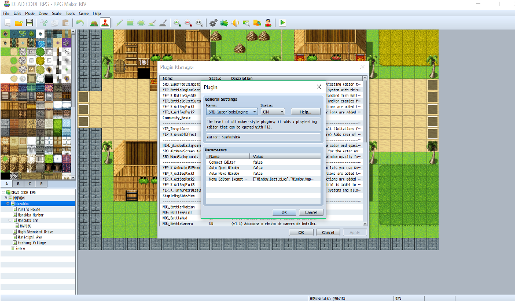Click the Zoom In magnifier icon
The width and height of the screenshot is (515, 301).
tap(178, 23)
